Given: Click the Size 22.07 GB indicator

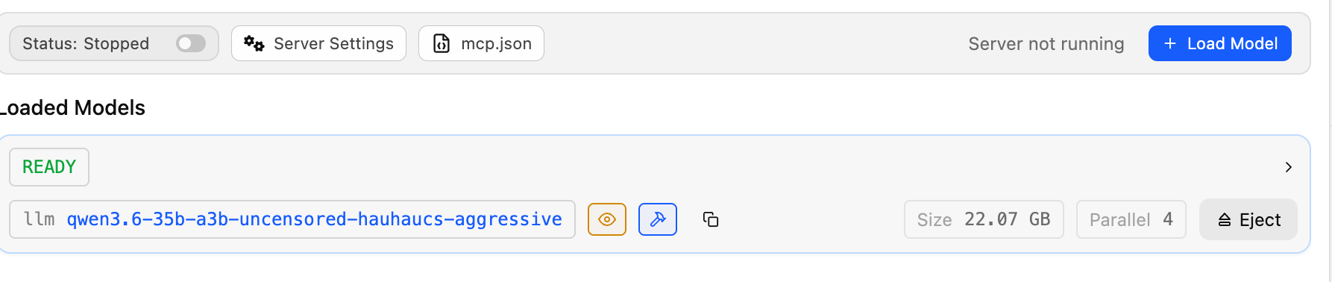Looking at the screenshot, I should point(984,219).
